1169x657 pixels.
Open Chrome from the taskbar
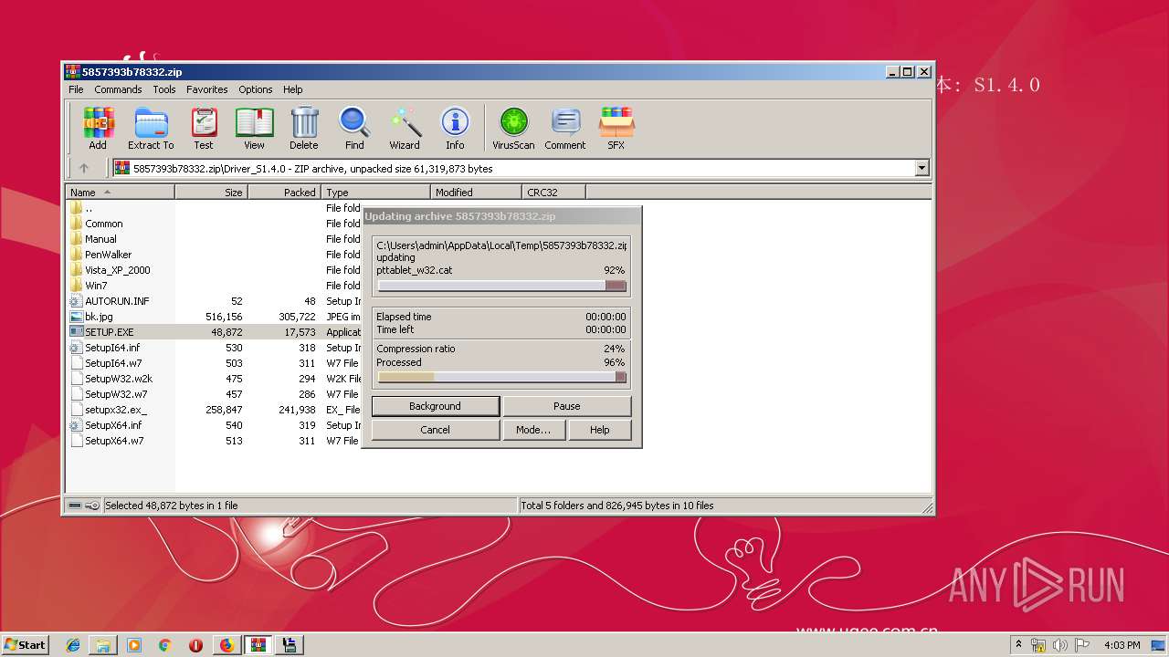(x=165, y=645)
